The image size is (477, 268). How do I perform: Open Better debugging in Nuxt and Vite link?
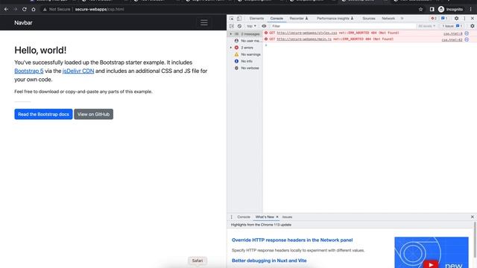point(269,261)
